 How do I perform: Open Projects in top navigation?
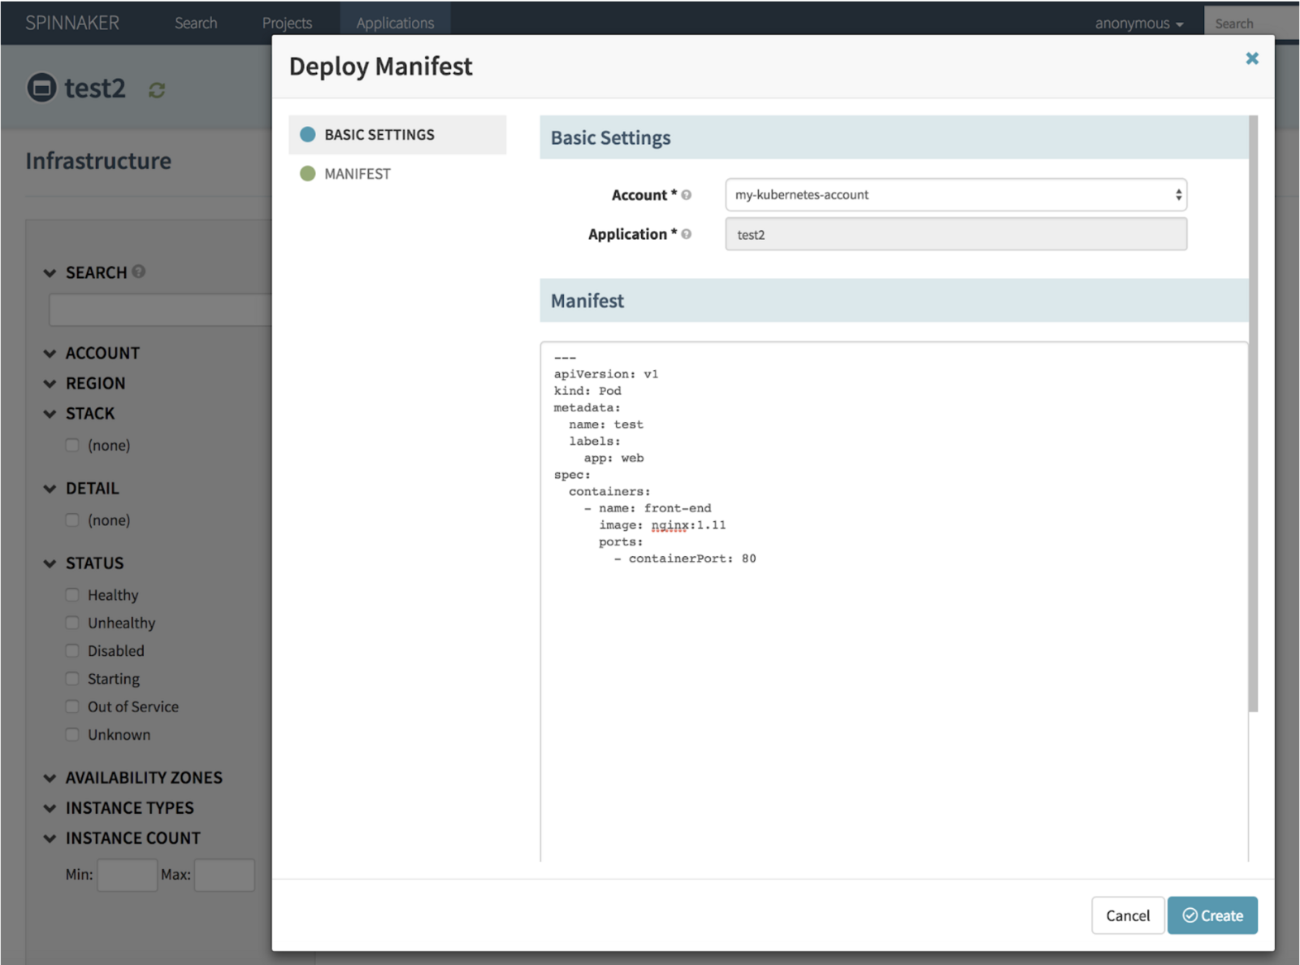(x=287, y=23)
